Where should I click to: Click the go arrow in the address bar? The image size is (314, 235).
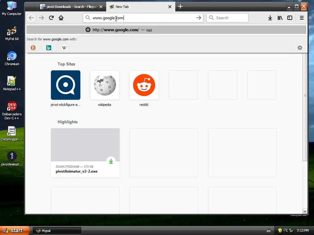click(x=198, y=18)
